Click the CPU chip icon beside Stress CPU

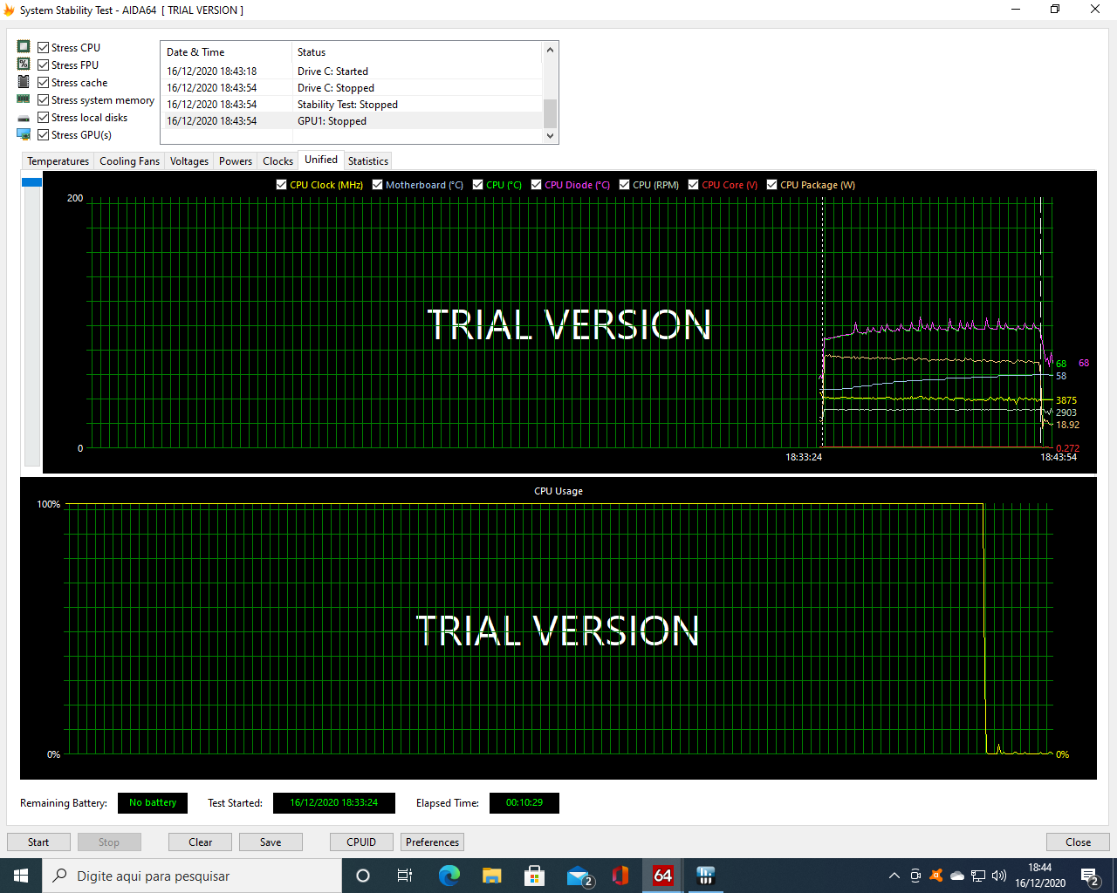point(24,47)
